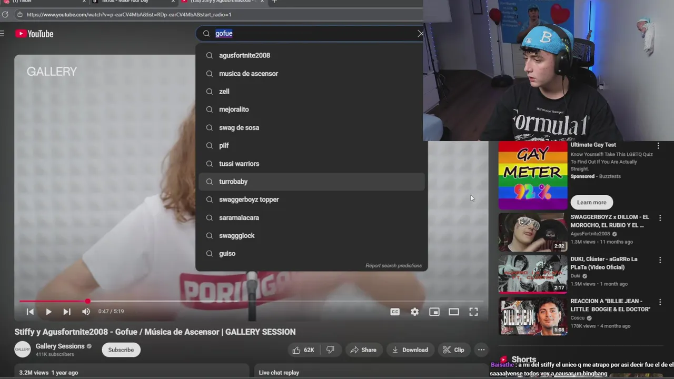Download the video
674x379 pixels.
pos(410,350)
